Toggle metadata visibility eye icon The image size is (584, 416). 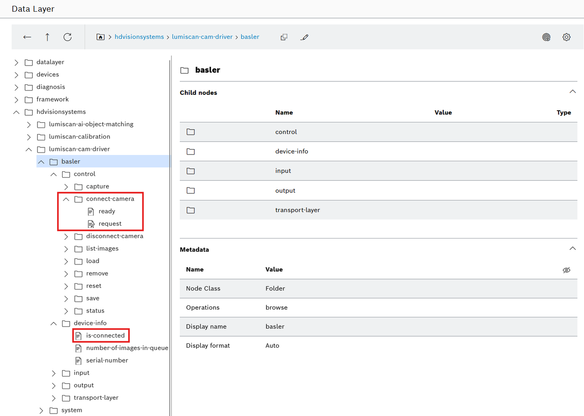566,270
